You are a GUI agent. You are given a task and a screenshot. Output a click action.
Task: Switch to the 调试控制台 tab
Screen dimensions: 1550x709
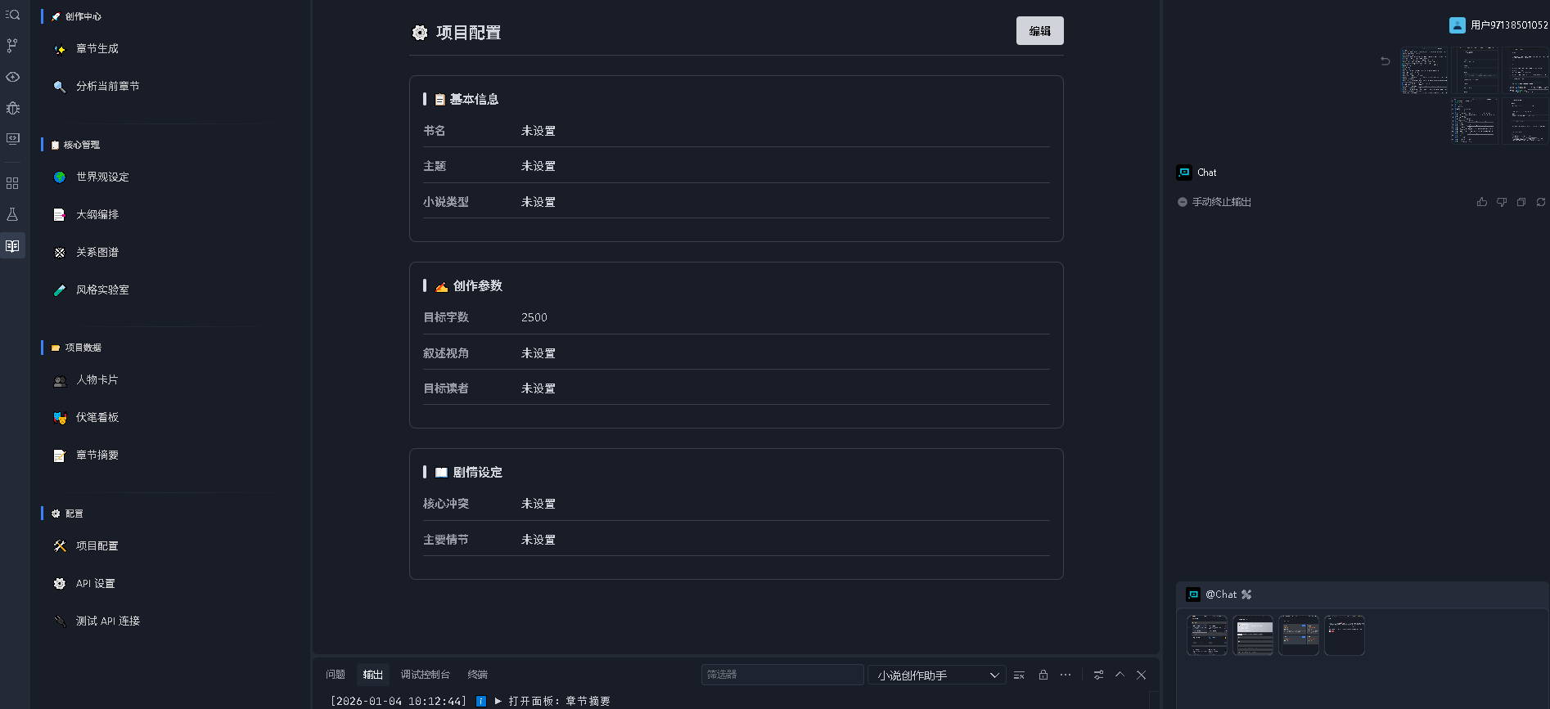tap(426, 675)
